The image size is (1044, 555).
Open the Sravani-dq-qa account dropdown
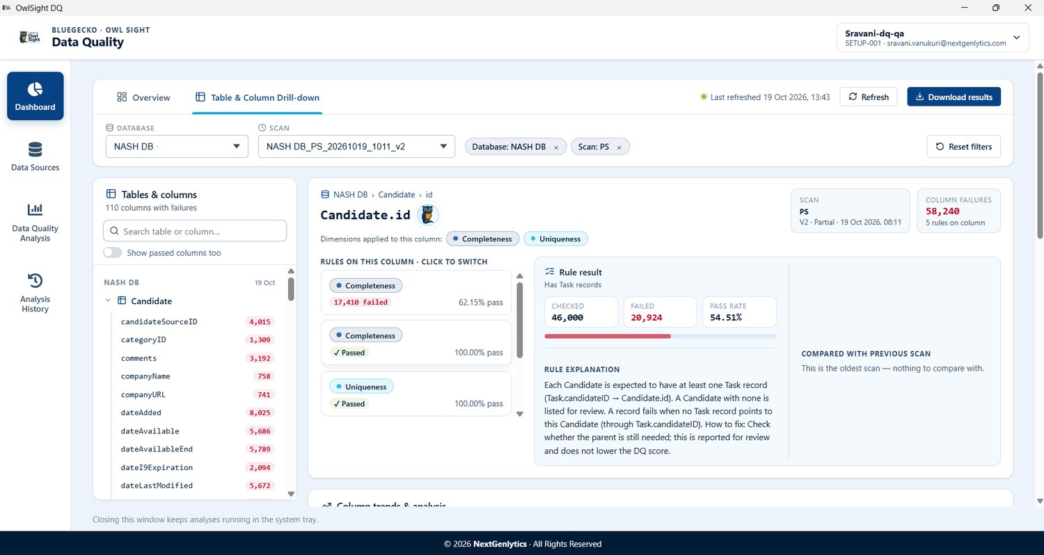[933, 38]
